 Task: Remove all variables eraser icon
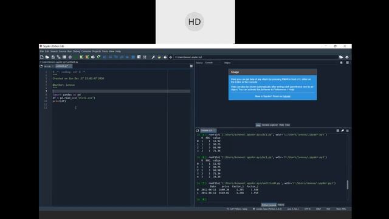342,131
